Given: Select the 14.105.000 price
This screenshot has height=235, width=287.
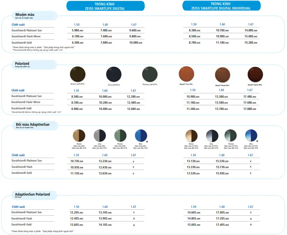Looking at the screenshot, I should pyautogui.click(x=105, y=225).
